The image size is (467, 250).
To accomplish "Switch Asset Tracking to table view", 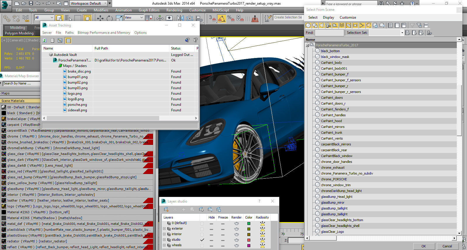I will point(68,41).
